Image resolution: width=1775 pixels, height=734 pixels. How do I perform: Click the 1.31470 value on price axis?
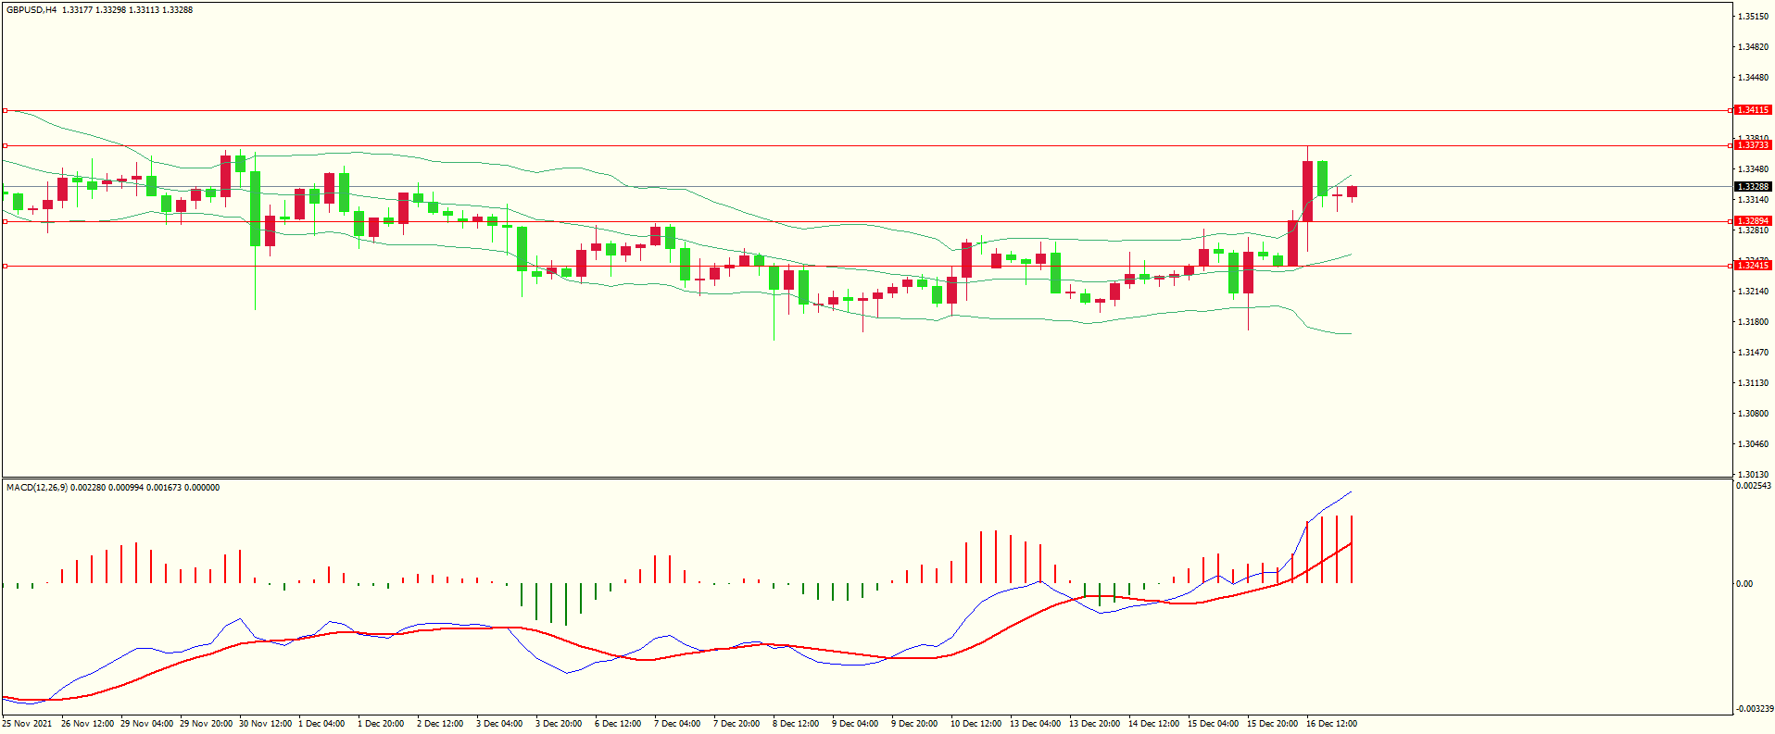pos(1753,353)
